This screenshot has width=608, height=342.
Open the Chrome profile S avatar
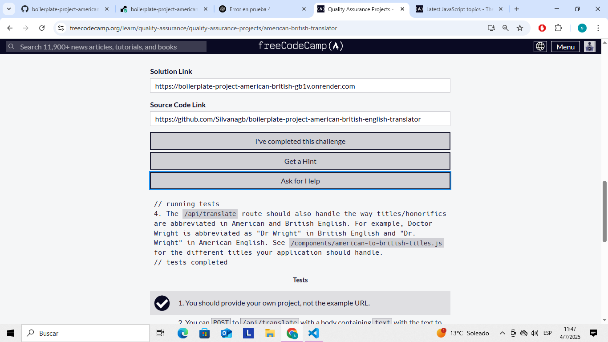point(582,28)
